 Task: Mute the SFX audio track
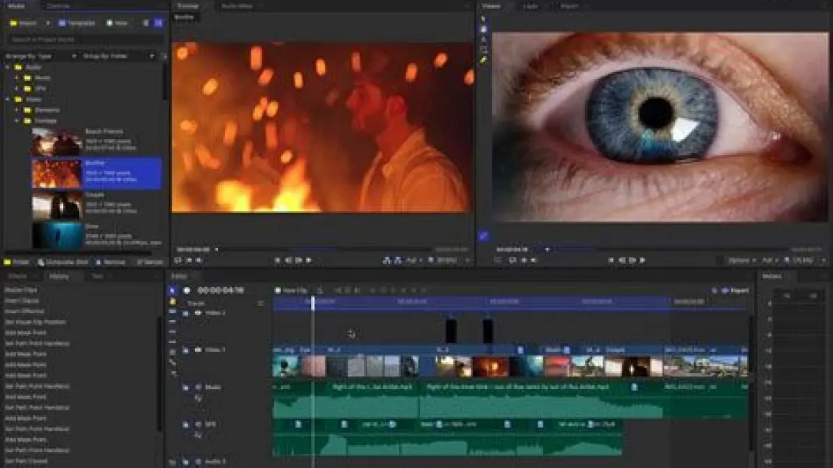coord(197,424)
